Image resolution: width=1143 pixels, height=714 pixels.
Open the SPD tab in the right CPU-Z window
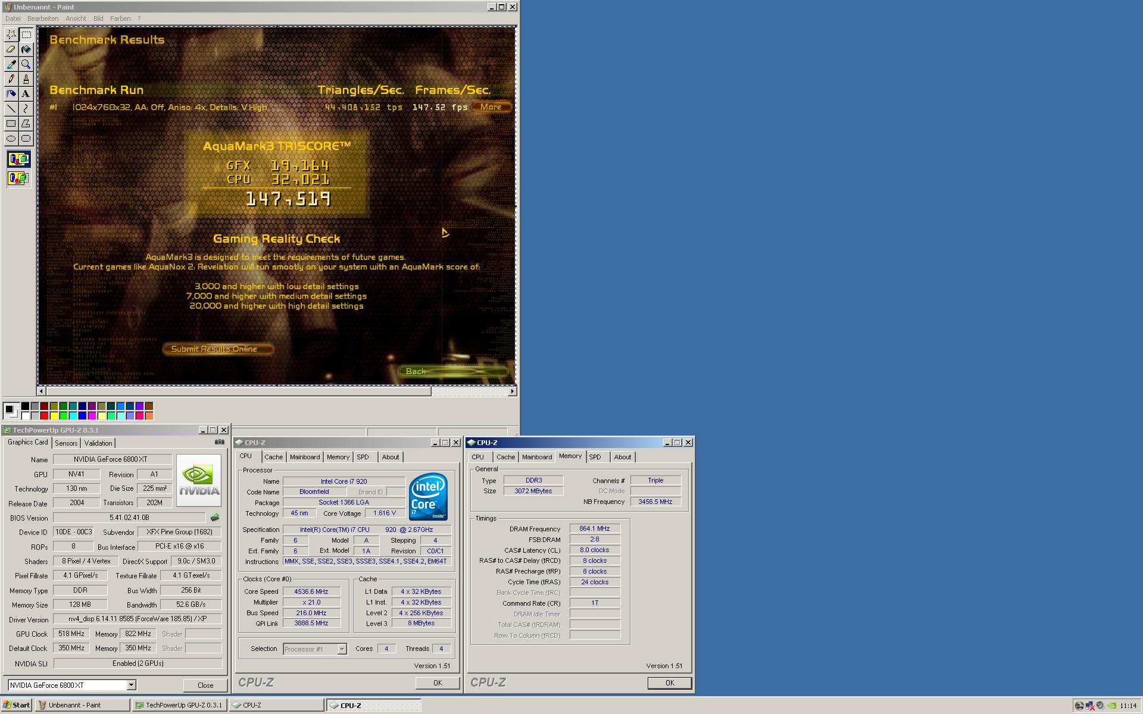coord(595,457)
